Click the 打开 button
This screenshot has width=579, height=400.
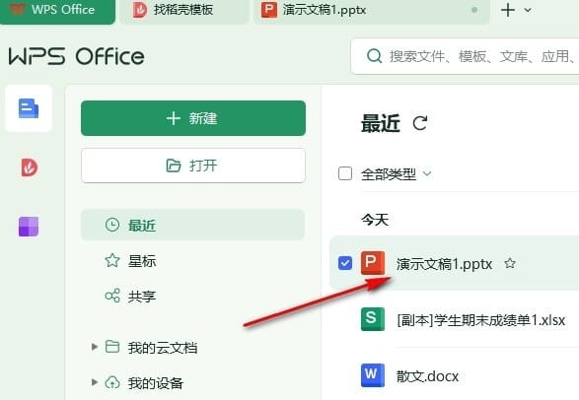[193, 166]
